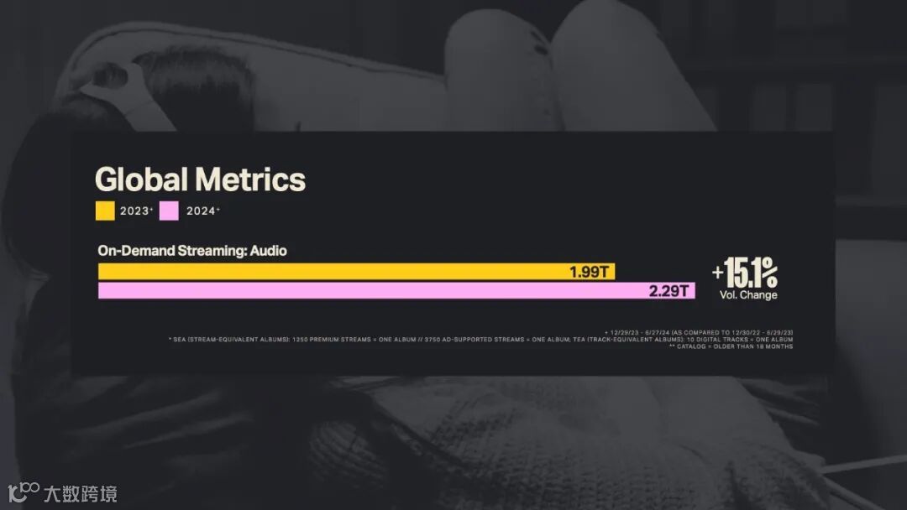Click the +15.1% change figure
The width and height of the screenshot is (907, 510).
click(x=745, y=273)
